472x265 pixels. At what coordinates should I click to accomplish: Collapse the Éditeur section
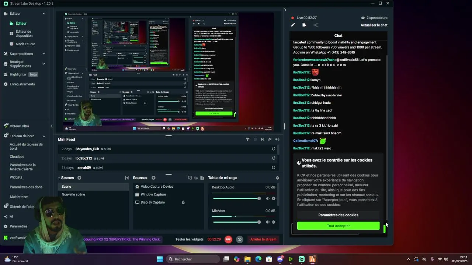coord(44,14)
